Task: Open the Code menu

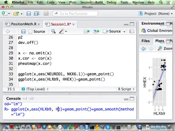Action: click(x=50, y=2)
